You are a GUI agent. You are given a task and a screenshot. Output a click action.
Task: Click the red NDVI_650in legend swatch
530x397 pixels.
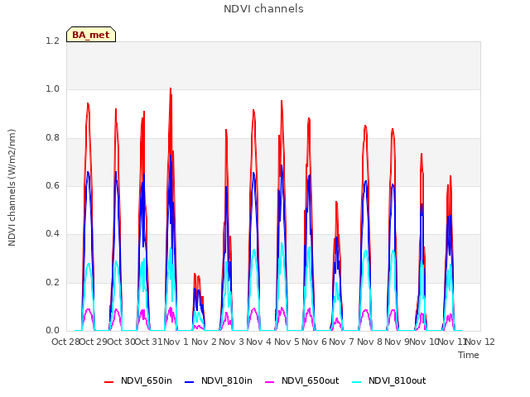click(108, 382)
